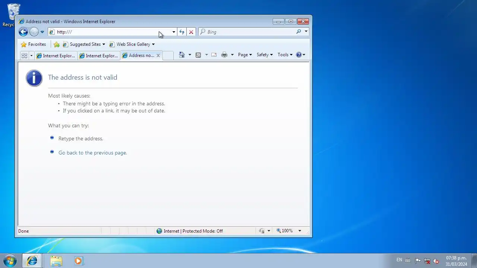Image resolution: width=477 pixels, height=268 pixels.
Task: Click the Read Mail envelope icon
Action: pyautogui.click(x=214, y=55)
